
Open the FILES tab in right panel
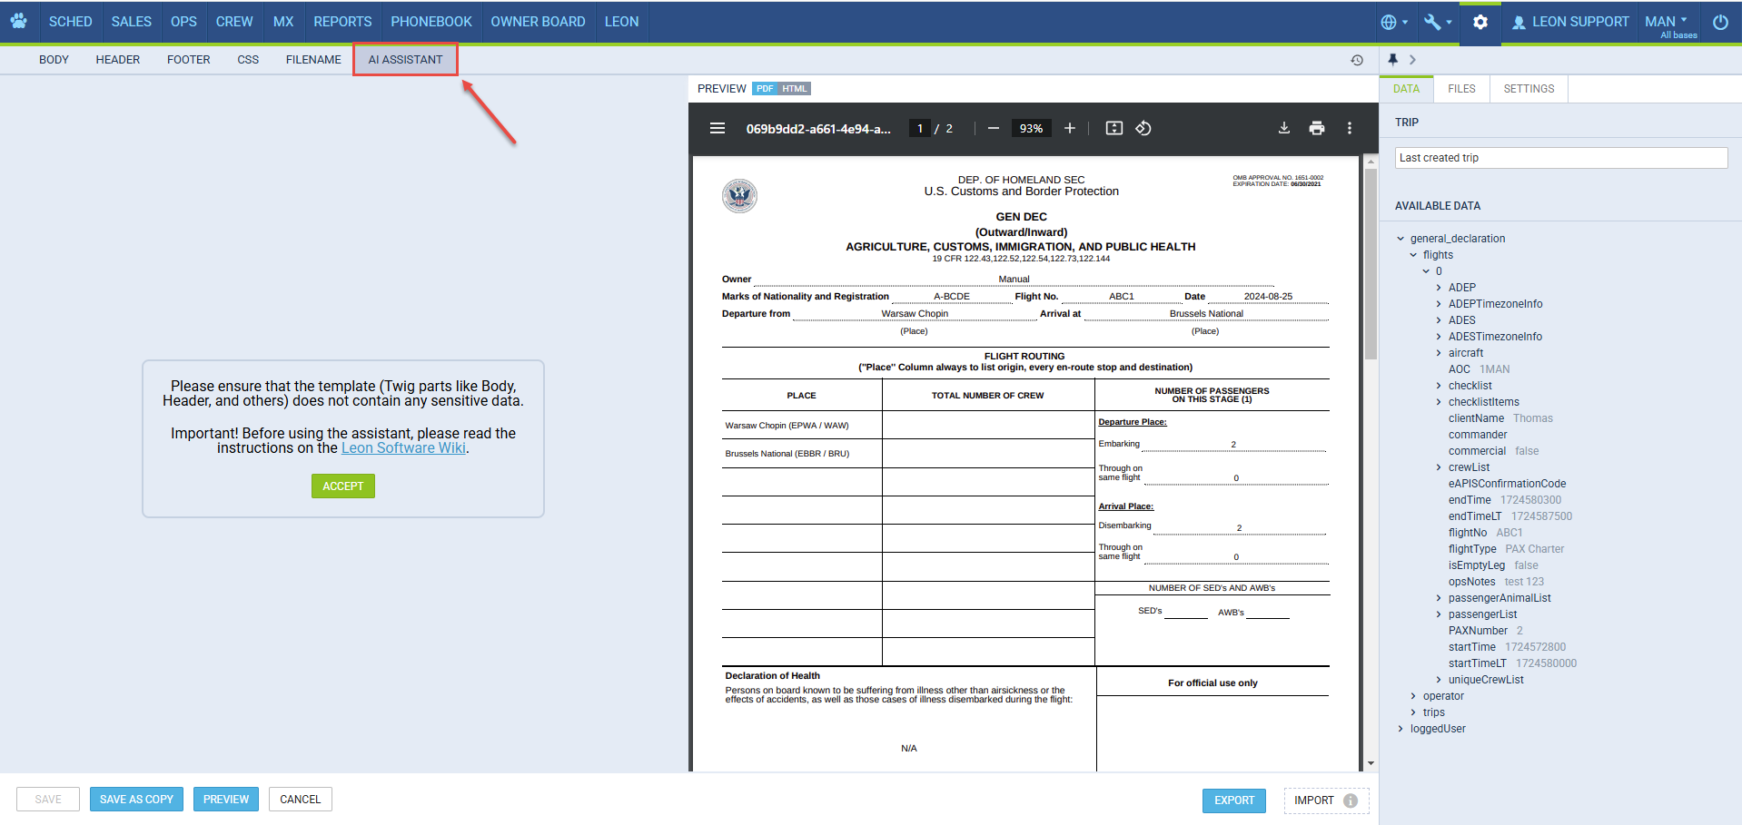[1461, 89]
